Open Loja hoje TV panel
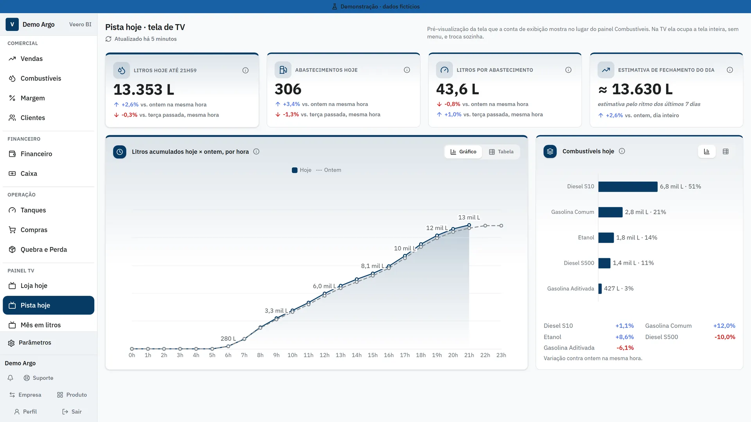 coord(49,286)
